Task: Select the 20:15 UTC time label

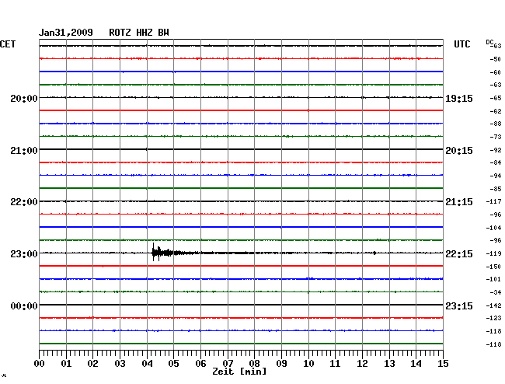Action: (x=459, y=151)
